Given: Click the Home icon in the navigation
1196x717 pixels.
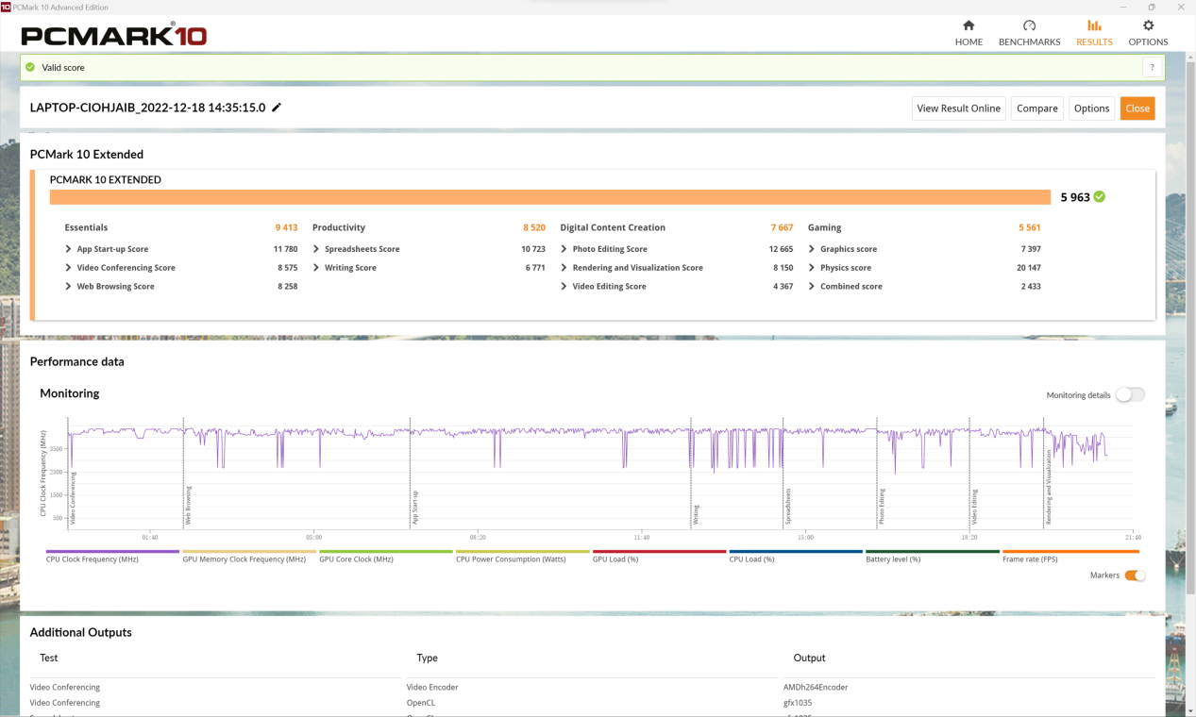Looking at the screenshot, I should (969, 26).
